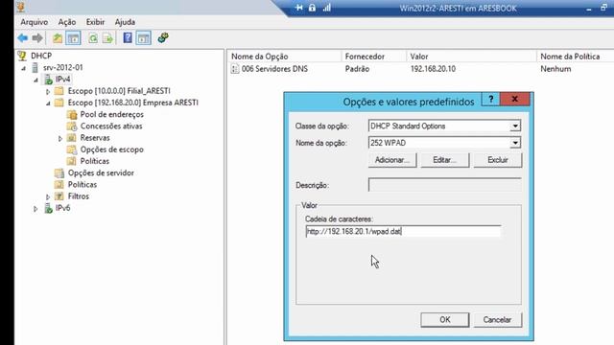
Task: Open the Ação menu
Action: point(67,22)
